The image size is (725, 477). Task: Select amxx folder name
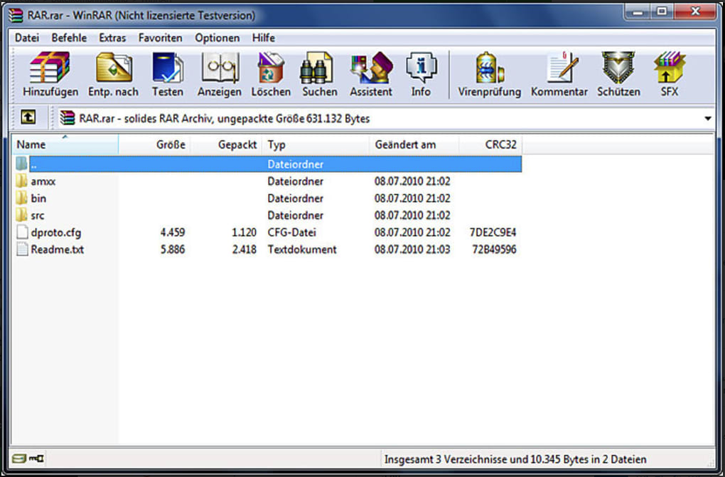click(x=43, y=181)
